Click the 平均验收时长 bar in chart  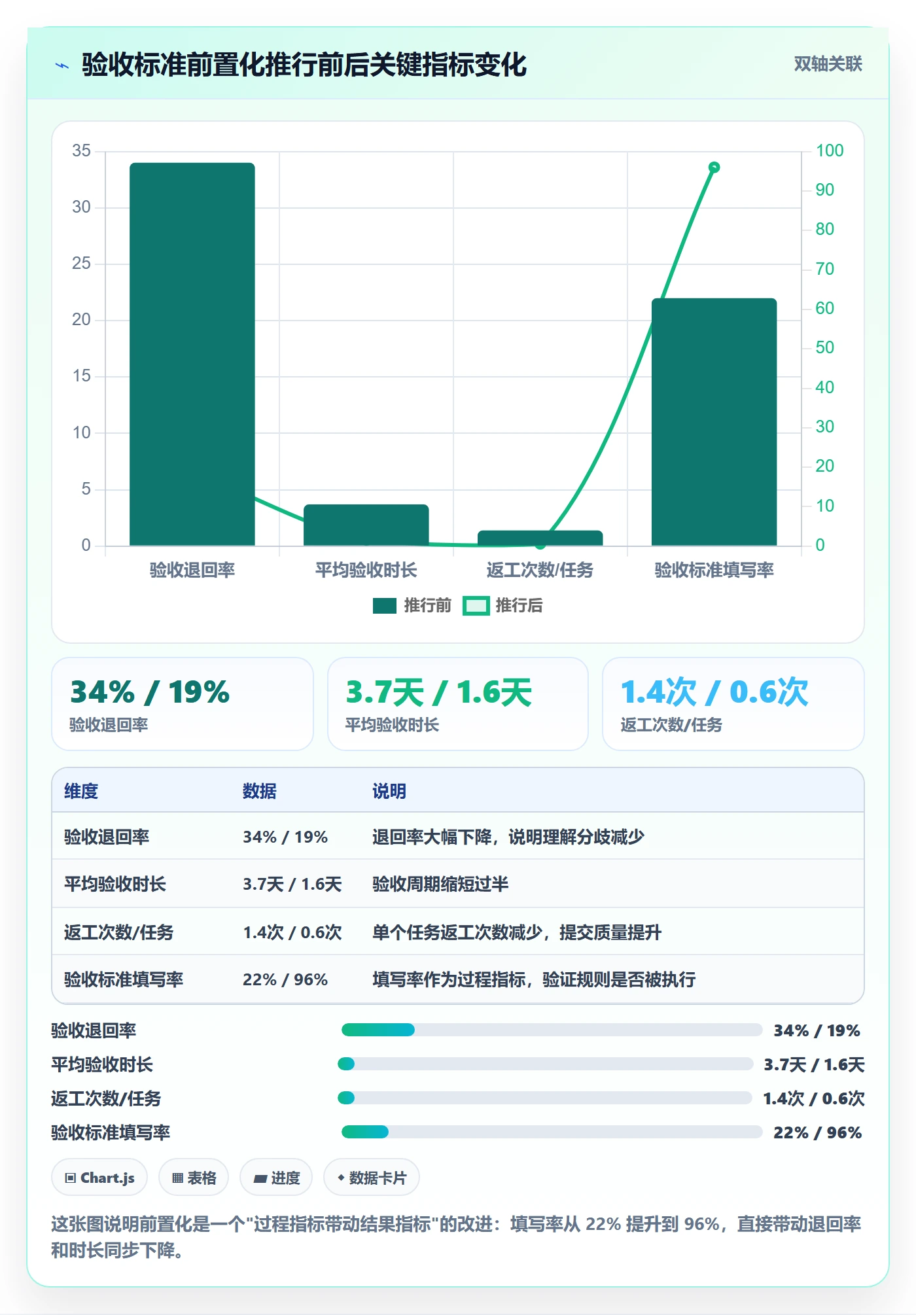click(366, 525)
